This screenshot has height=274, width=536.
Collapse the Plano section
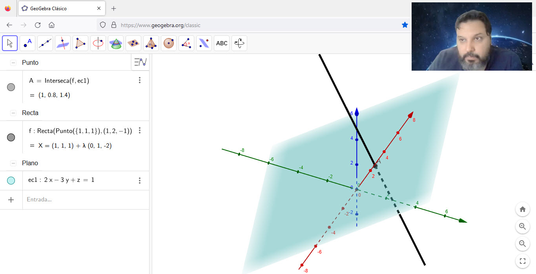[13, 163]
